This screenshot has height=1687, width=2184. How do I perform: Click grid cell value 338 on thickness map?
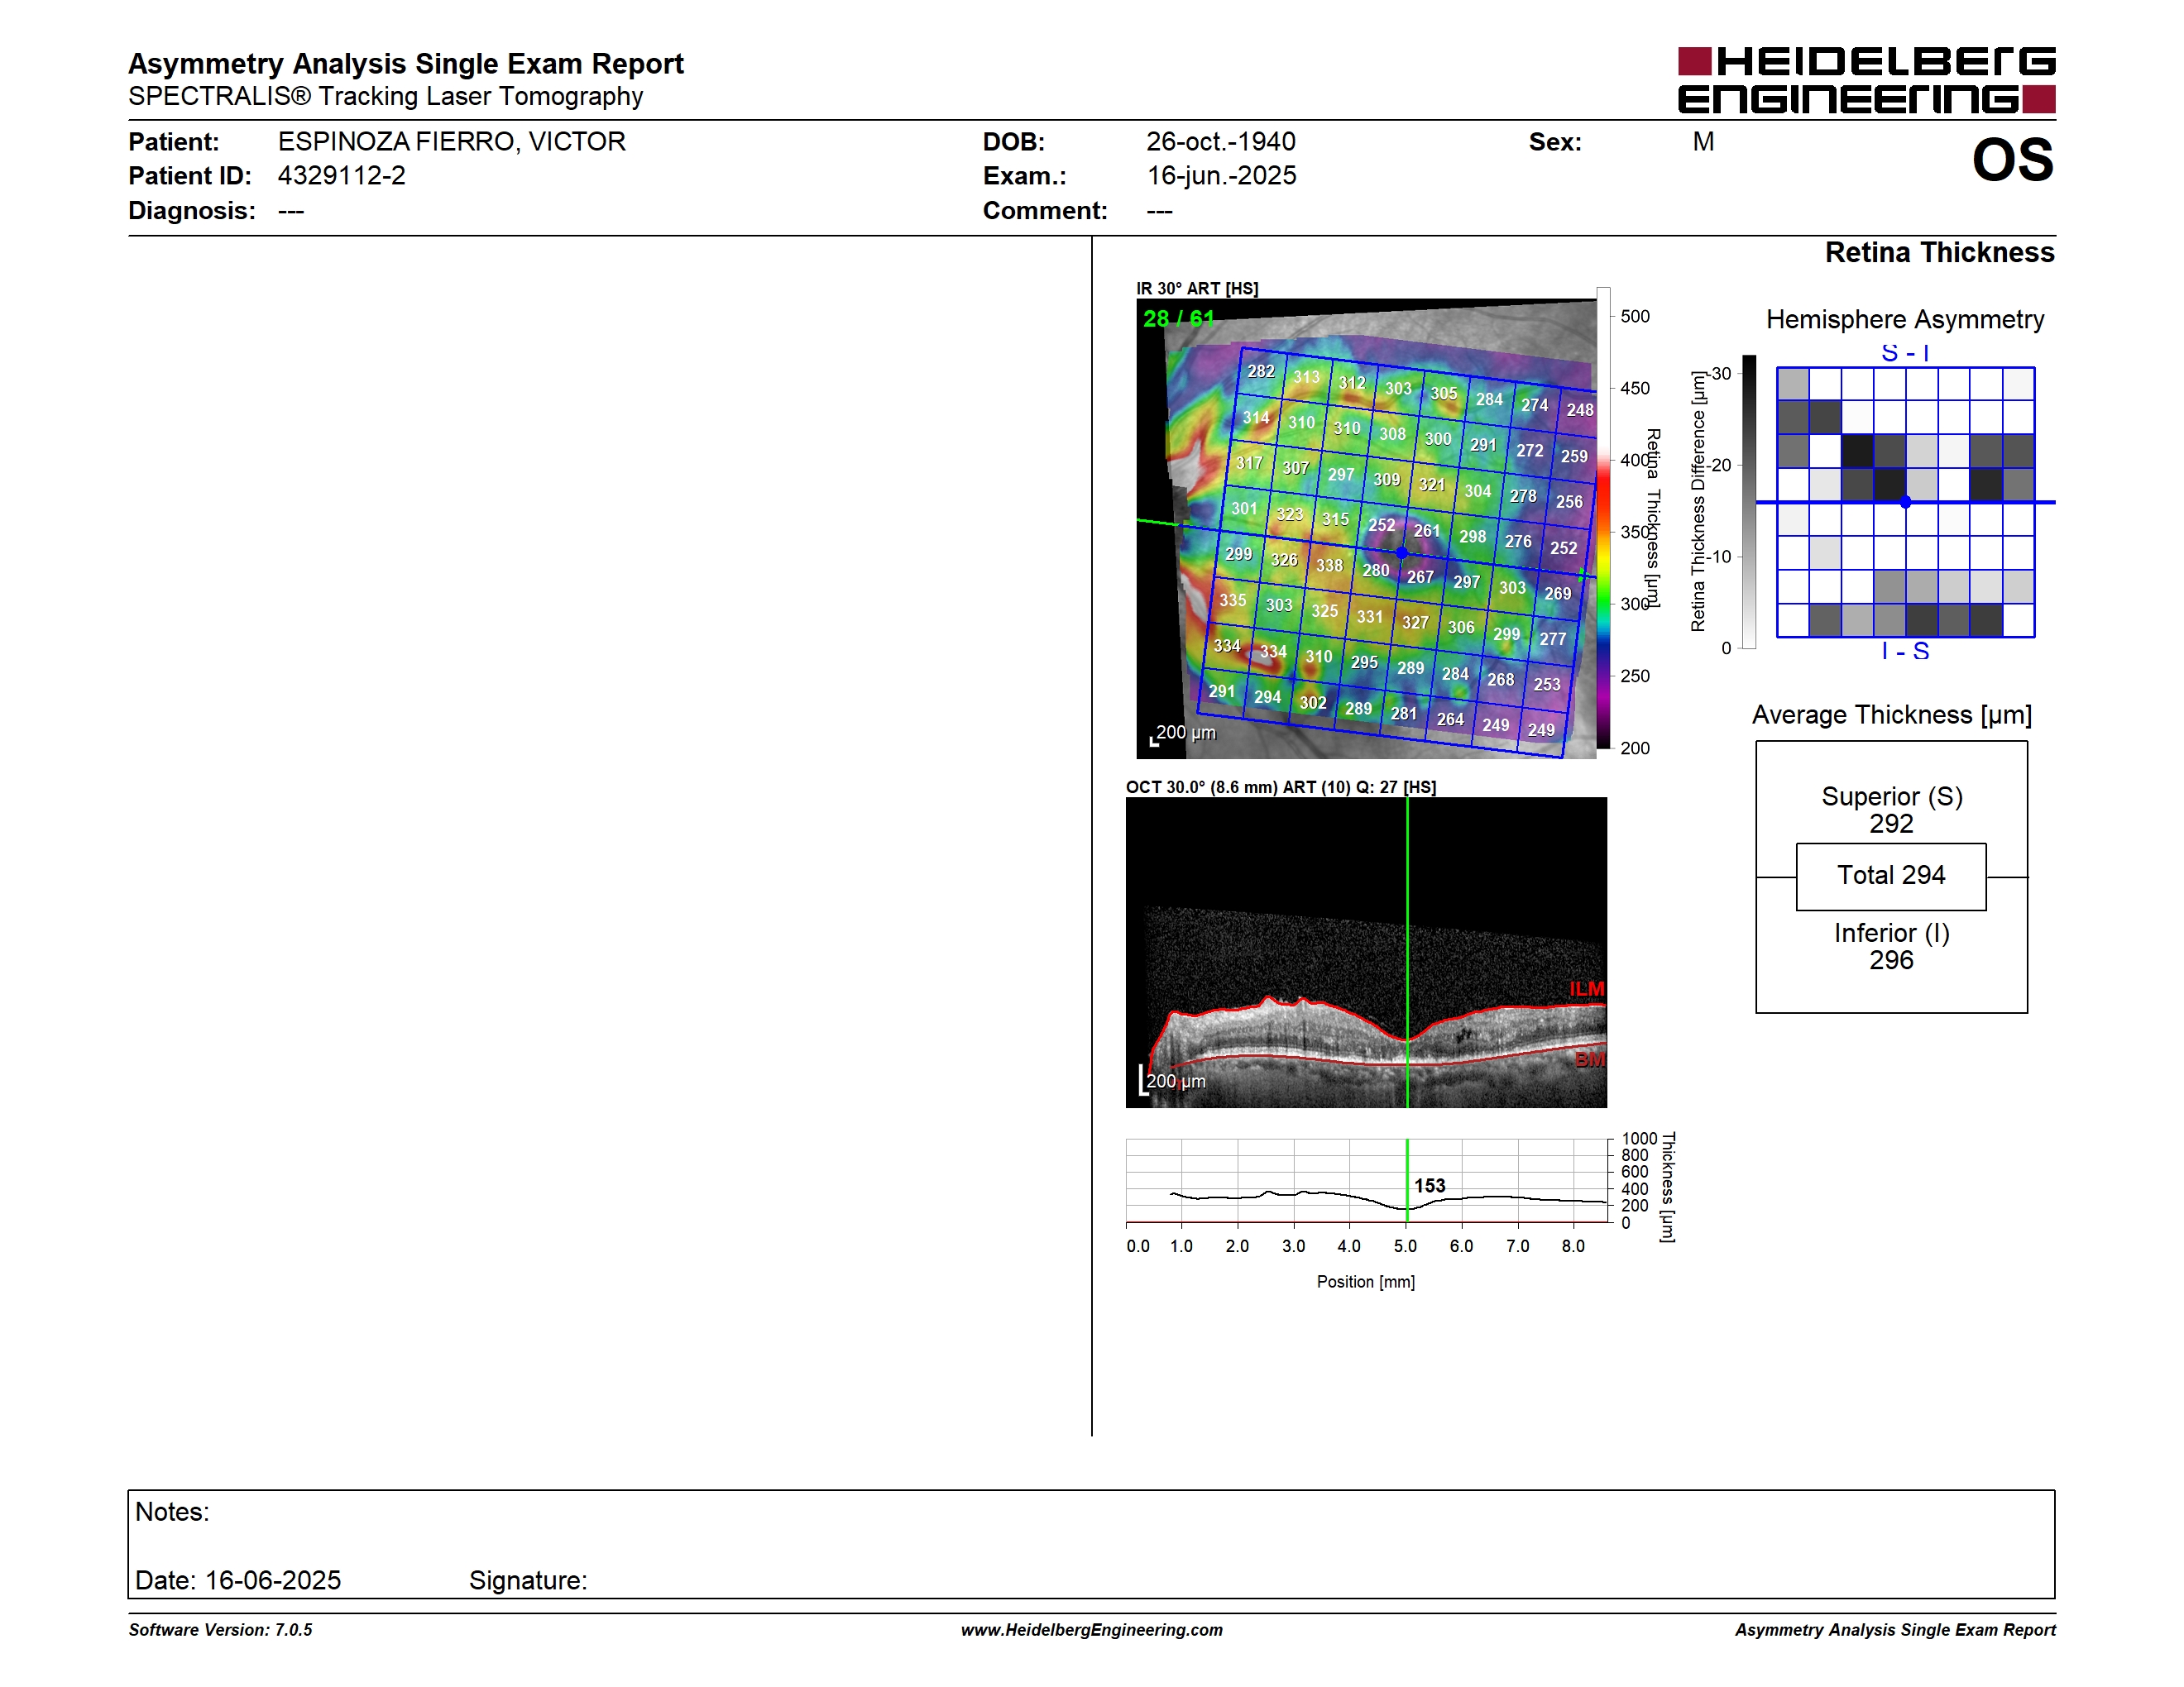pos(1329,566)
